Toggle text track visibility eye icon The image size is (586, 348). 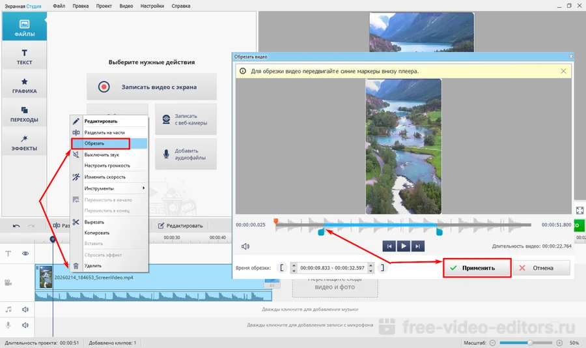click(x=25, y=254)
